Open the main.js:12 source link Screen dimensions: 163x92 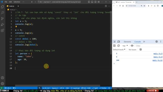[x=157, y=60]
